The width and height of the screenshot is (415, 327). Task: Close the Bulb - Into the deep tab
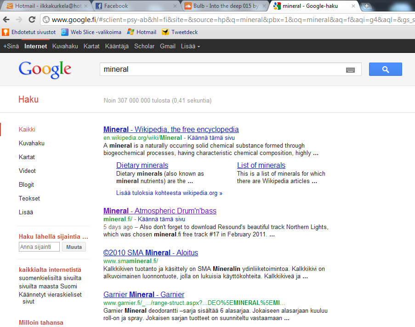click(264, 6)
